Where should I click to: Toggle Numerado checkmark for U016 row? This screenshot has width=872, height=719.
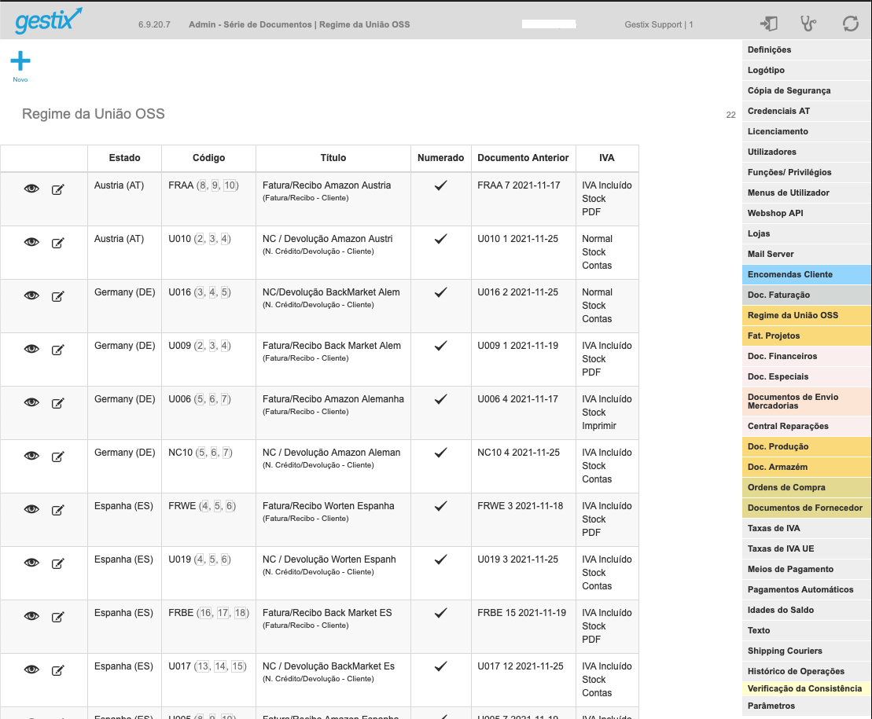click(440, 292)
